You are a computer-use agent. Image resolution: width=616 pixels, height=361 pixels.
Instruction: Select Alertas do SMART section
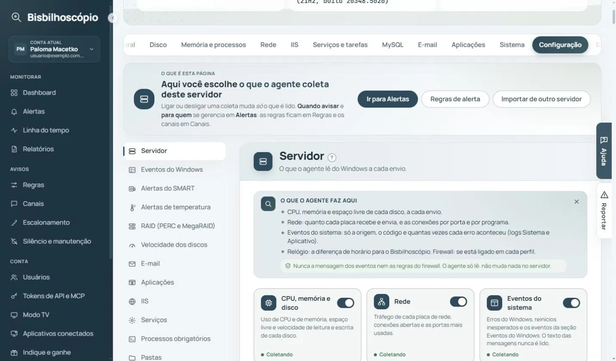click(175, 188)
